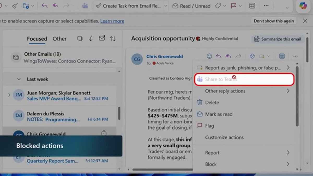Click the envelope icon beside Other Emails

(16, 57)
